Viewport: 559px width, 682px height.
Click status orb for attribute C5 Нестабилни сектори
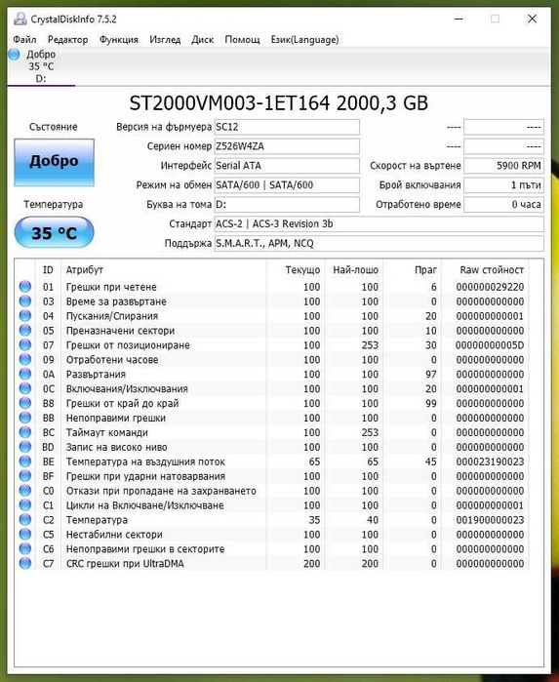(25, 535)
